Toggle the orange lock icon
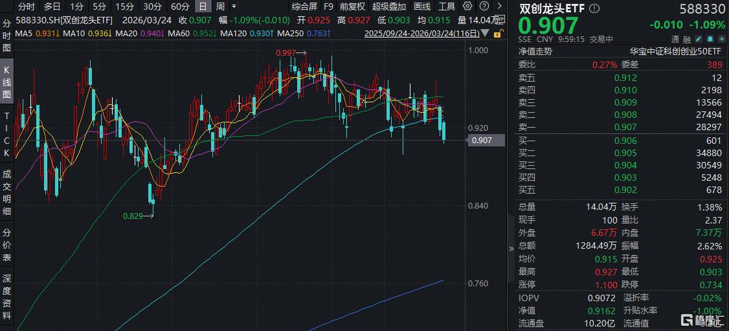Image resolution: width=729 pixels, height=331 pixels. pos(497,34)
